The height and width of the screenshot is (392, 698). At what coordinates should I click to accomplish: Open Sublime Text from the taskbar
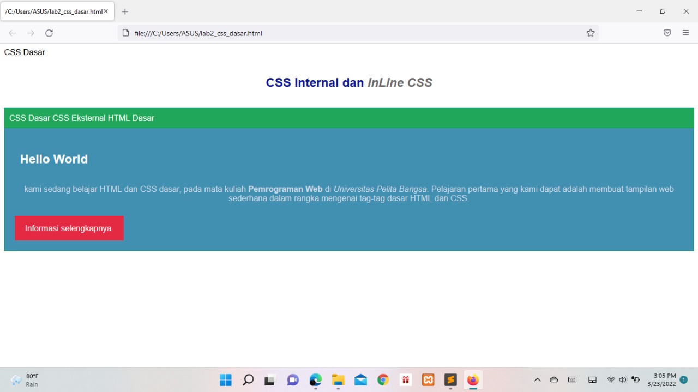point(450,379)
